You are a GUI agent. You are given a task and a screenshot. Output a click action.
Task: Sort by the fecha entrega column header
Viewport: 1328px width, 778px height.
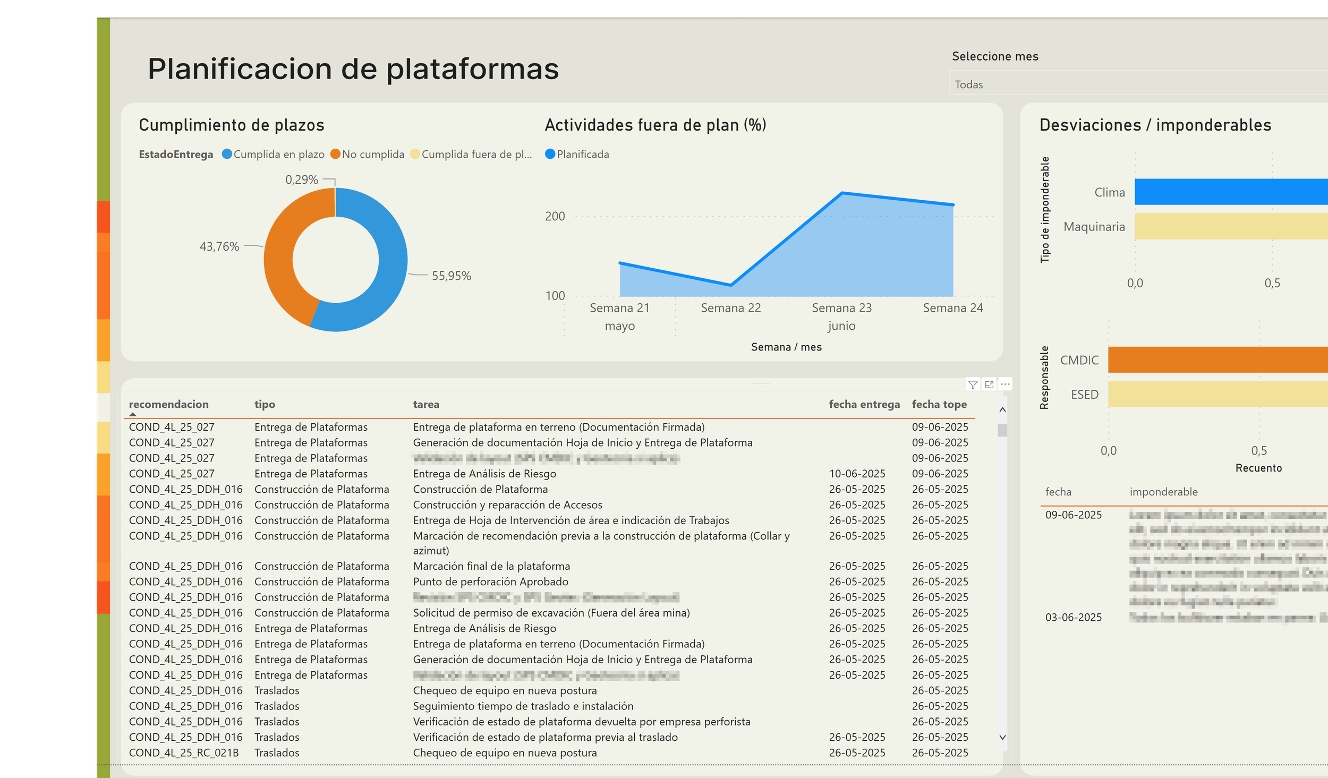864,405
